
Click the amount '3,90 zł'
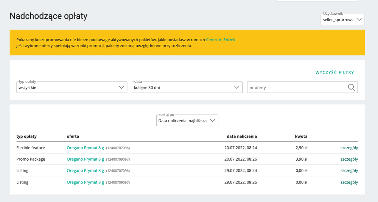point(301,159)
